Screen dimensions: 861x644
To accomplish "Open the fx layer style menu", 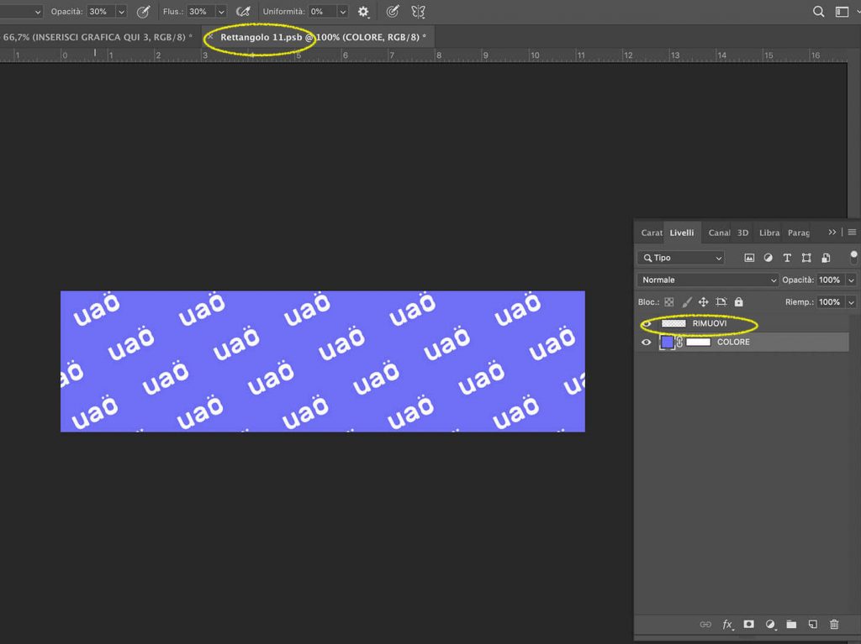I will [x=728, y=625].
